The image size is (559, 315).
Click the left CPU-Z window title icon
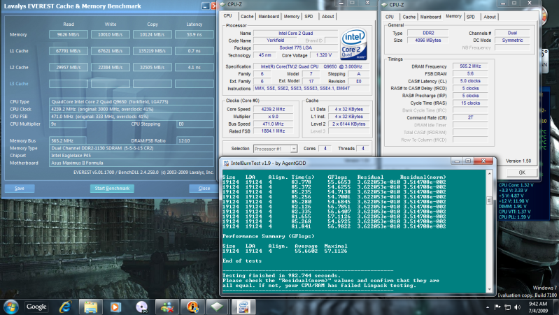(222, 4)
